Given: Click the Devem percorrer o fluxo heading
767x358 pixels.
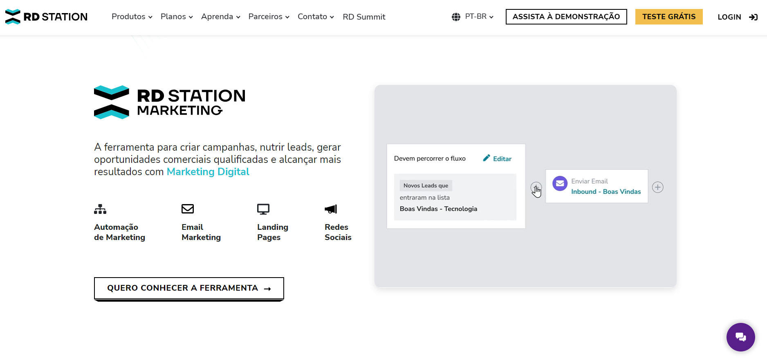Looking at the screenshot, I should [x=430, y=158].
